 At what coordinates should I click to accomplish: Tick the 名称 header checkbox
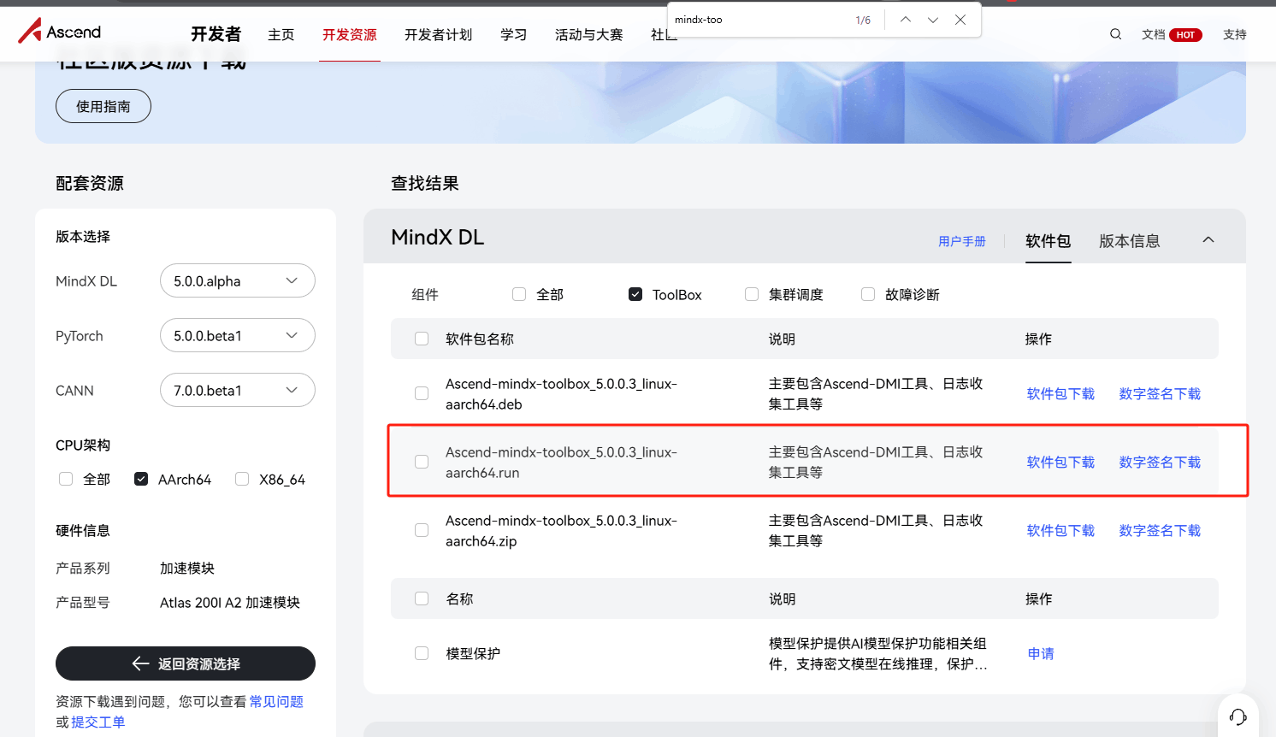422,598
